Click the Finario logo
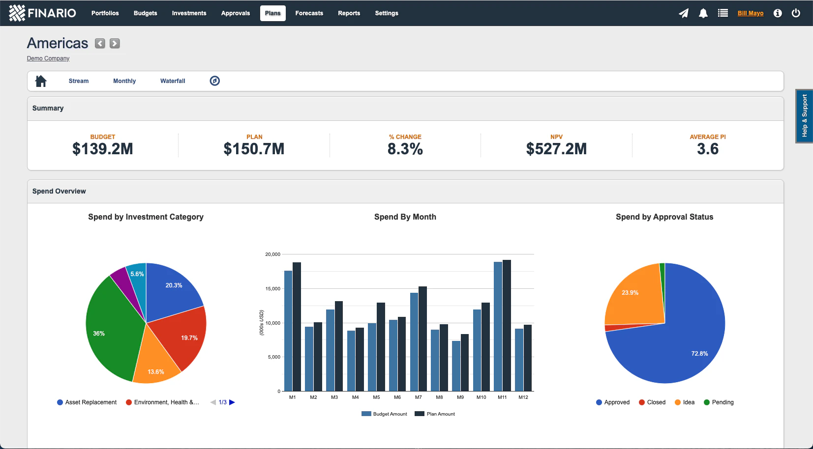 click(42, 13)
